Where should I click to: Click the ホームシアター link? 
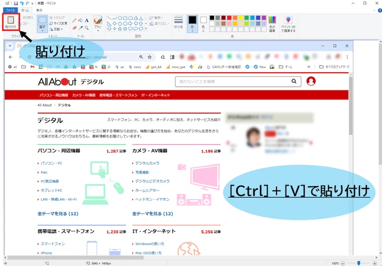click(x=147, y=190)
